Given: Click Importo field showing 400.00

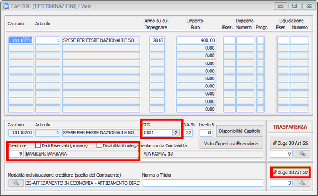Looking at the screenshot, I should (196, 40).
